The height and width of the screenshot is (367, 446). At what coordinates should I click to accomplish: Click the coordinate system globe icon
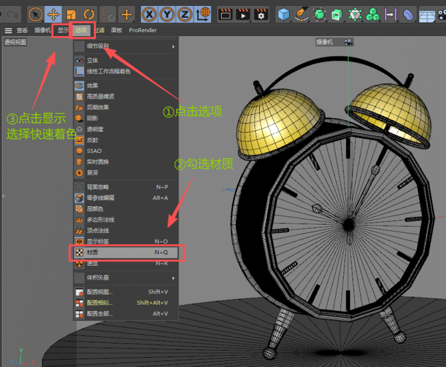[x=203, y=14]
